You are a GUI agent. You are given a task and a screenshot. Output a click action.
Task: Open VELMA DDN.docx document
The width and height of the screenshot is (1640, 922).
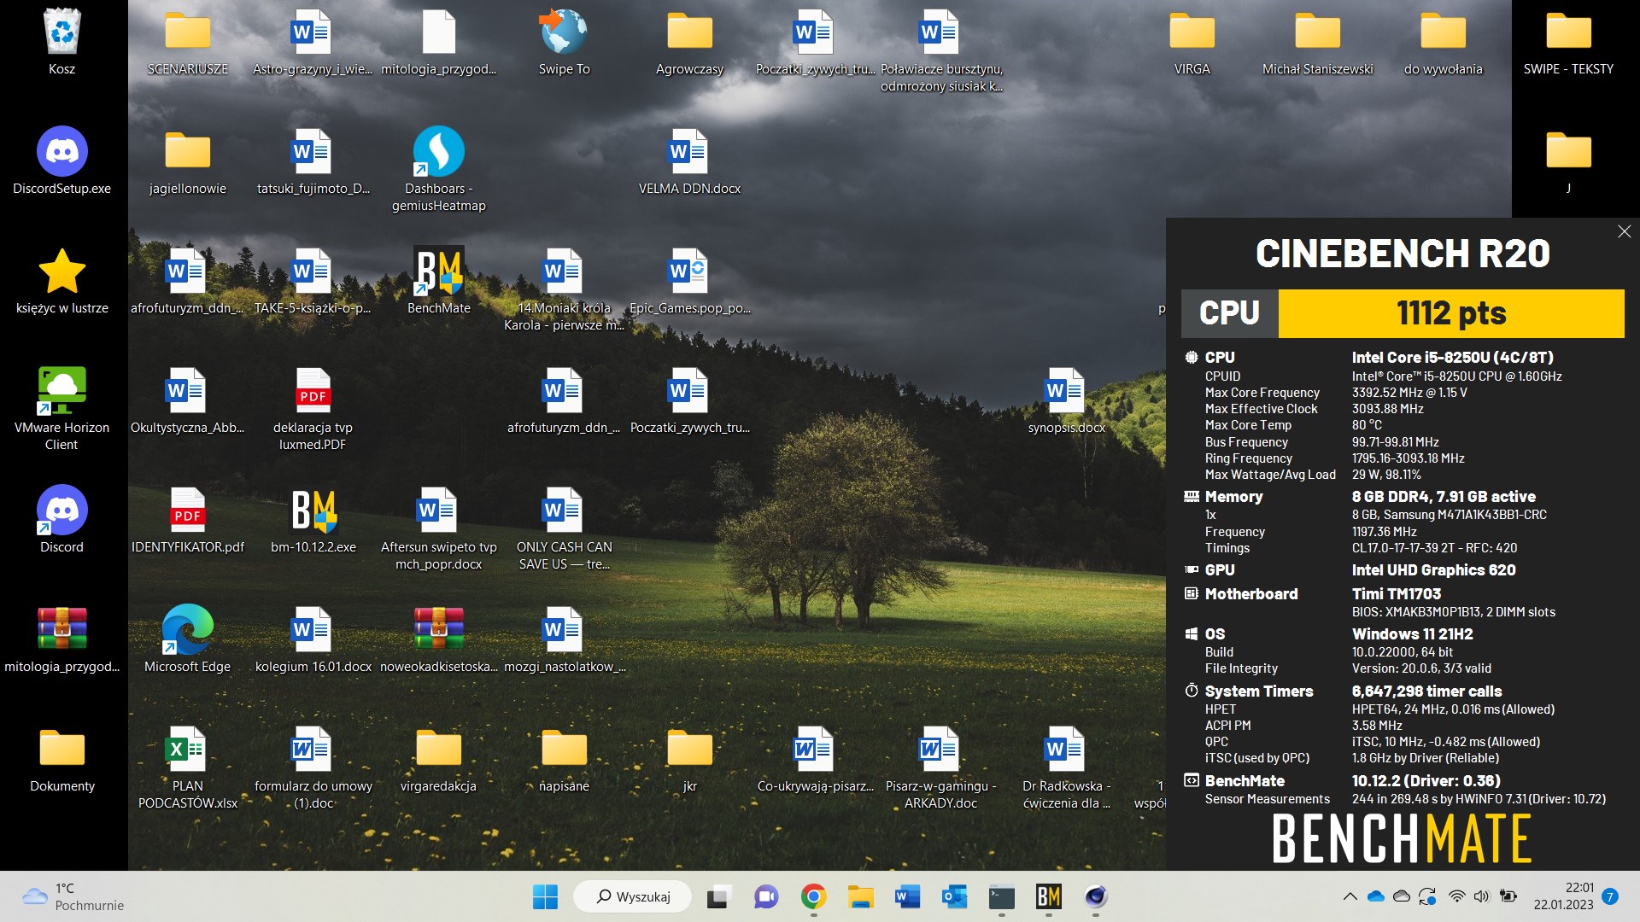pos(690,151)
